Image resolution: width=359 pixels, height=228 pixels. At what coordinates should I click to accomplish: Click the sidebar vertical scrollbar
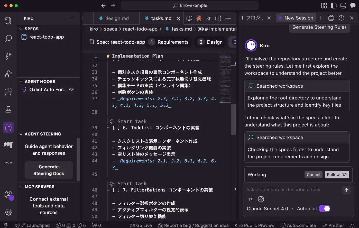pos(79,159)
